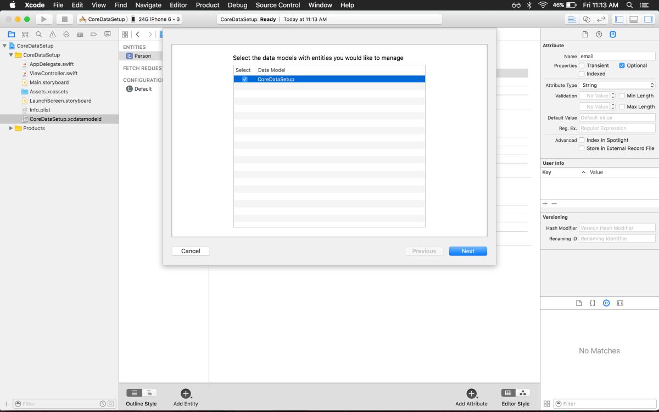Uncheck the CoreDataSetup data model checkbox
This screenshot has width=659, height=412.
pos(245,79)
